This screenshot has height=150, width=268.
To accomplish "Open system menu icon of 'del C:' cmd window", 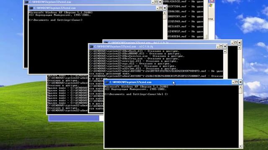I will [107, 82].
